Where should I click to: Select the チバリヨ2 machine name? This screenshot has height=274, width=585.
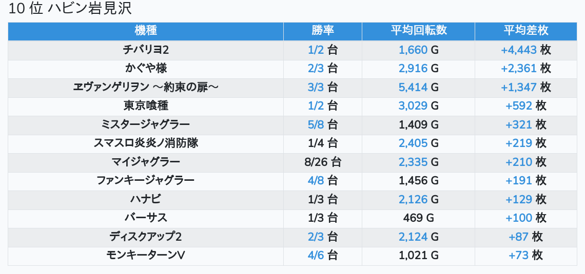point(146,50)
